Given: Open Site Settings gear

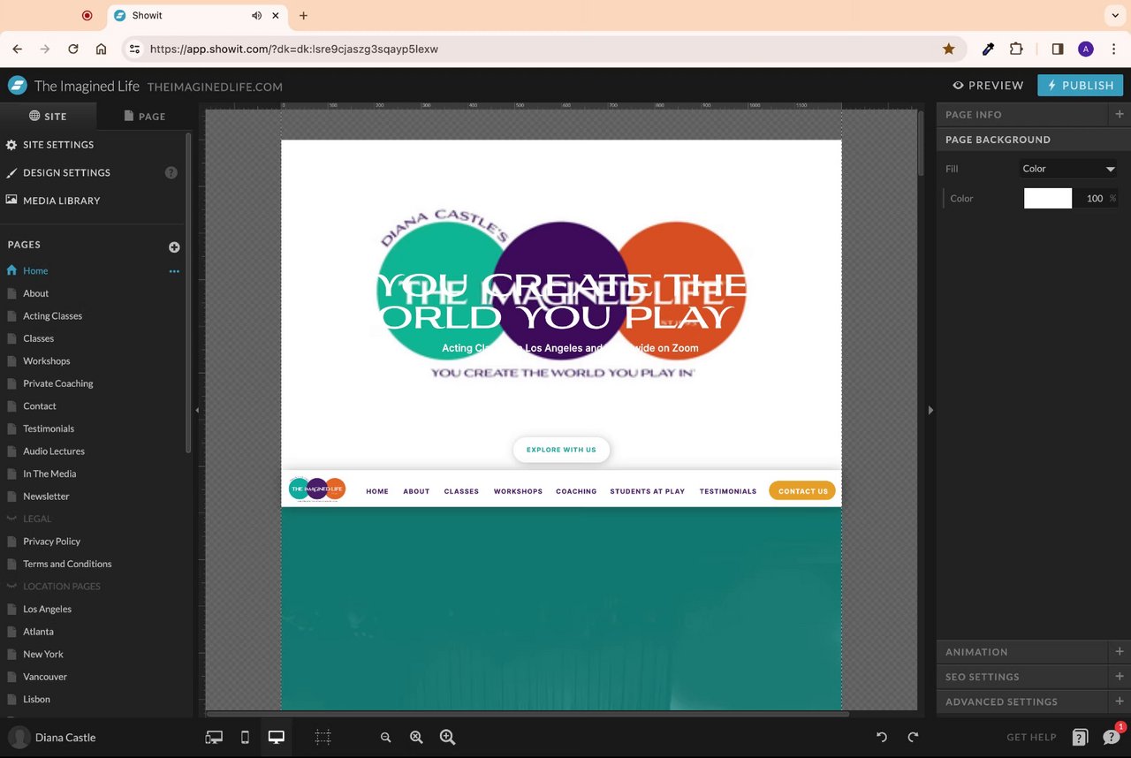Looking at the screenshot, I should tap(11, 145).
